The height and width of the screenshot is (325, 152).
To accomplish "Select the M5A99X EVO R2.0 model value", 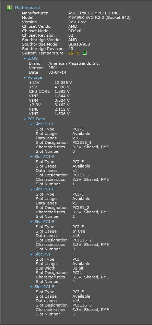I will tap(100, 17).
